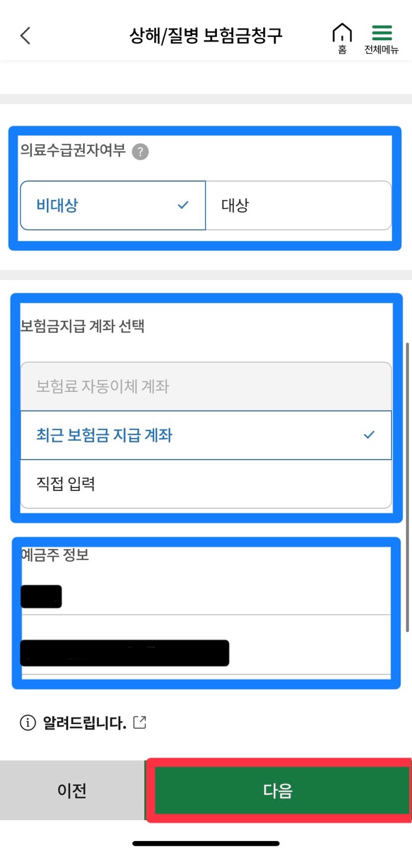The height and width of the screenshot is (854, 412).
Task: Select the 비대상 option
Action: click(x=113, y=205)
